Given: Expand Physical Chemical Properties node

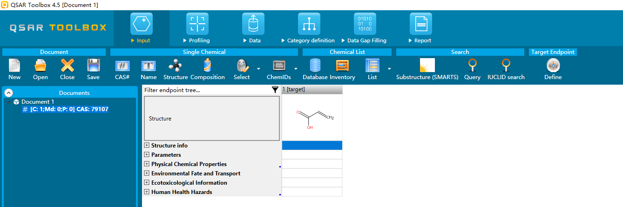Looking at the screenshot, I should (x=147, y=164).
